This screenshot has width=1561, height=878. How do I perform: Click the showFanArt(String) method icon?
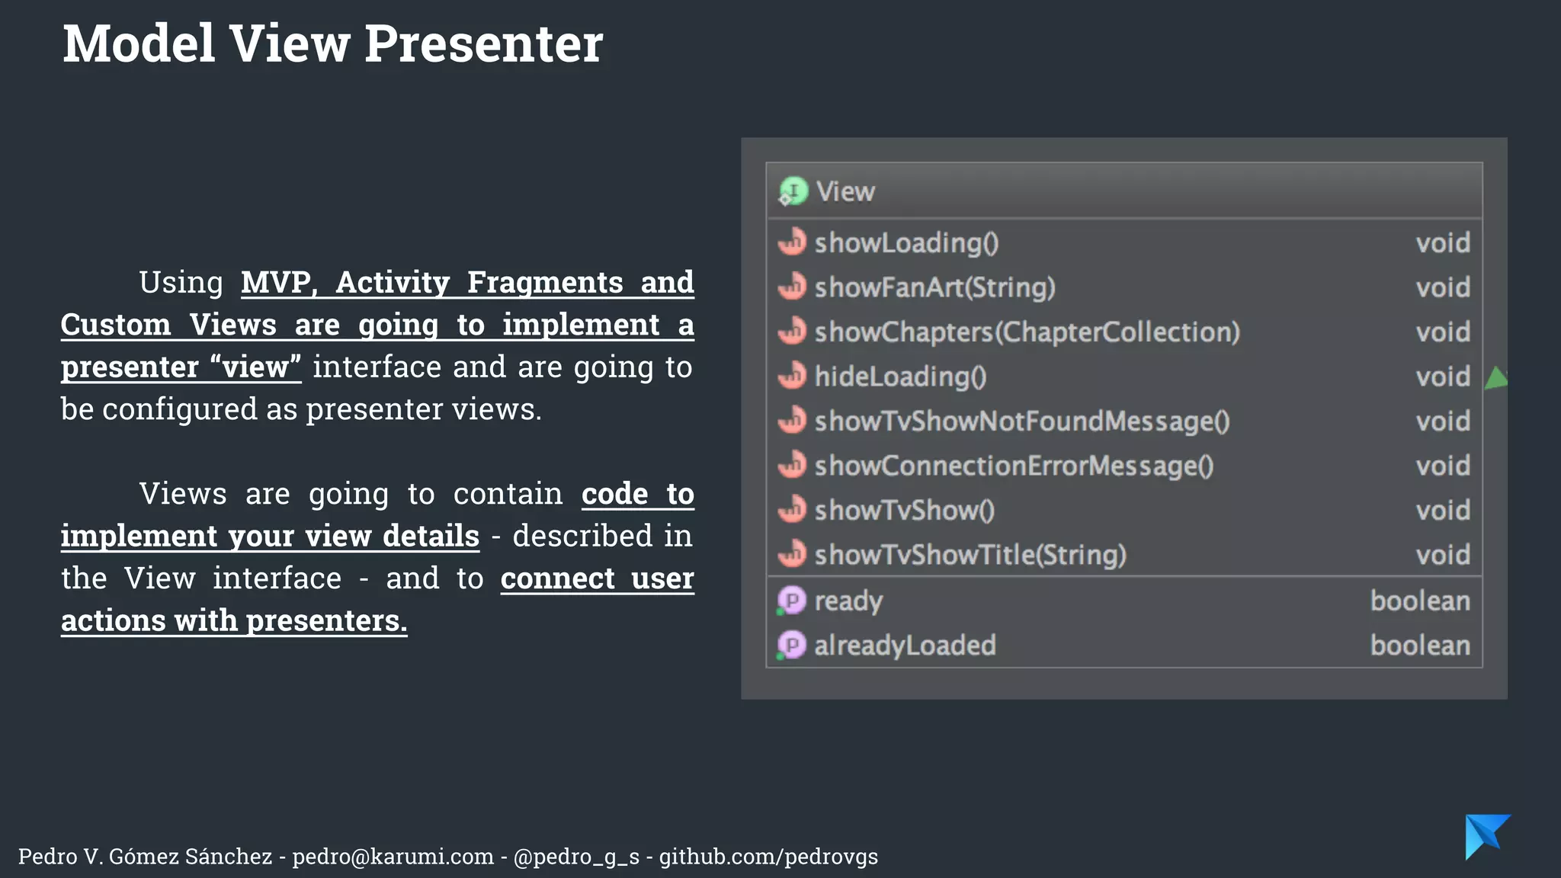792,287
